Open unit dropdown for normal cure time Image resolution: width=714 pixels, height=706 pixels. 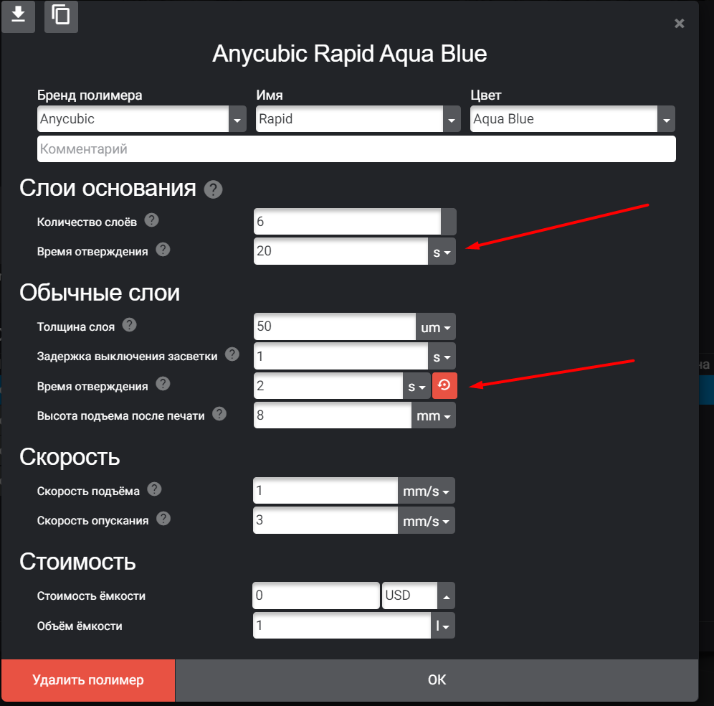pos(416,386)
